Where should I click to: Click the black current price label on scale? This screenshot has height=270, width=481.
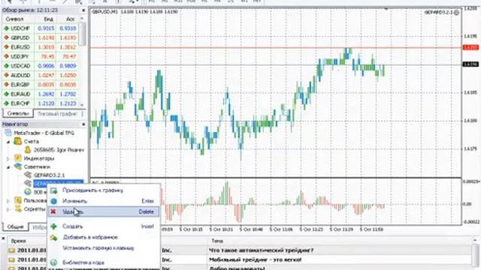(470, 64)
